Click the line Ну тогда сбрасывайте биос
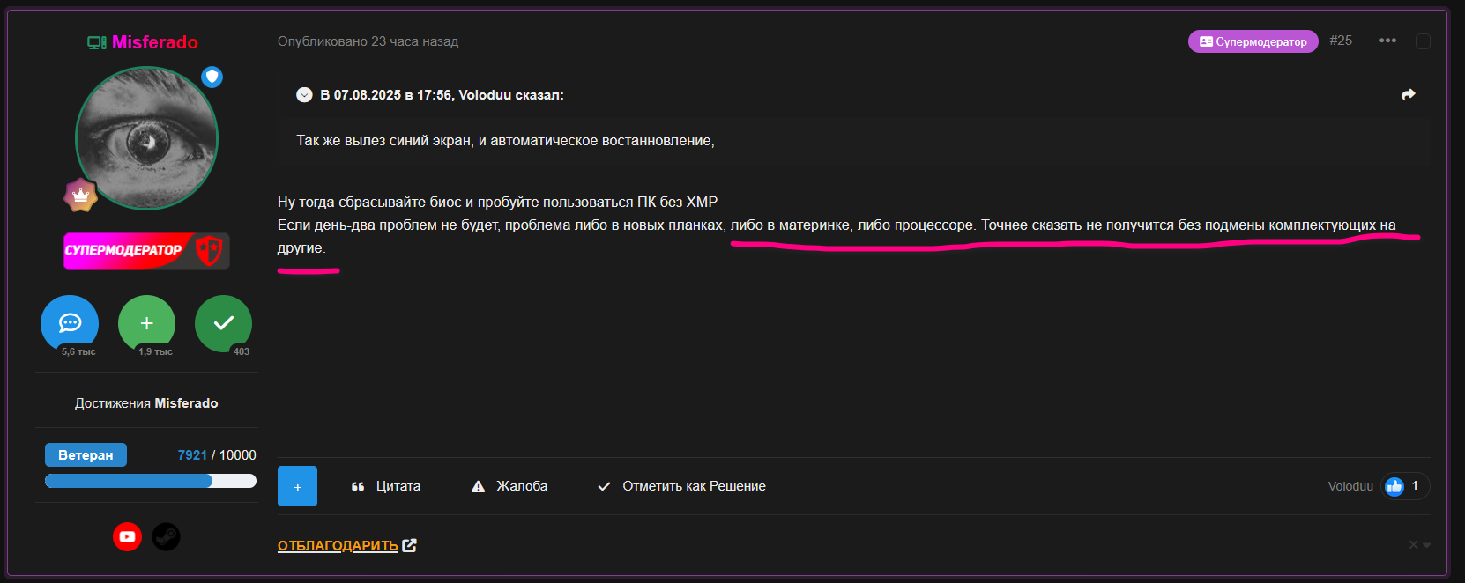The height and width of the screenshot is (583, 1465). [x=497, y=202]
